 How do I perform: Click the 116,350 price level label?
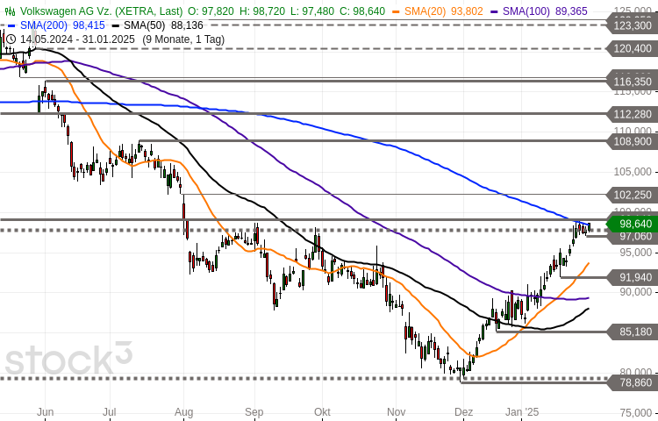click(x=631, y=82)
